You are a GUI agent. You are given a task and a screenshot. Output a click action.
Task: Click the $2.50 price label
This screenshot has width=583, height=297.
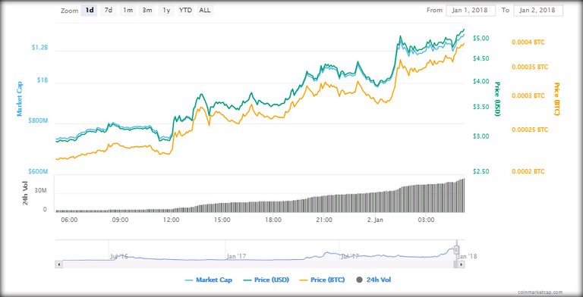[481, 171]
